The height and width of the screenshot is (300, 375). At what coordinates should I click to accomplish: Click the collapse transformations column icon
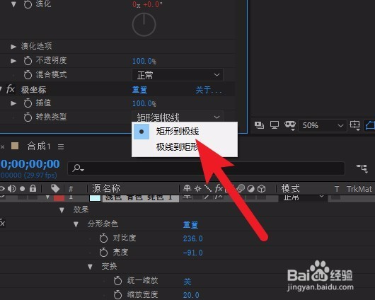tap(198, 189)
